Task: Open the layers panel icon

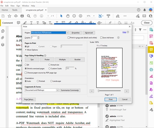Action: click(x=3, y=45)
